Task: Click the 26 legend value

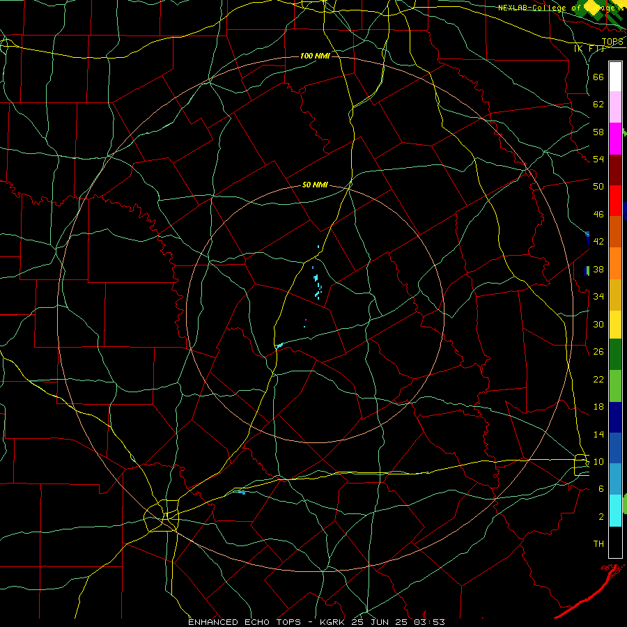Action: tap(598, 352)
